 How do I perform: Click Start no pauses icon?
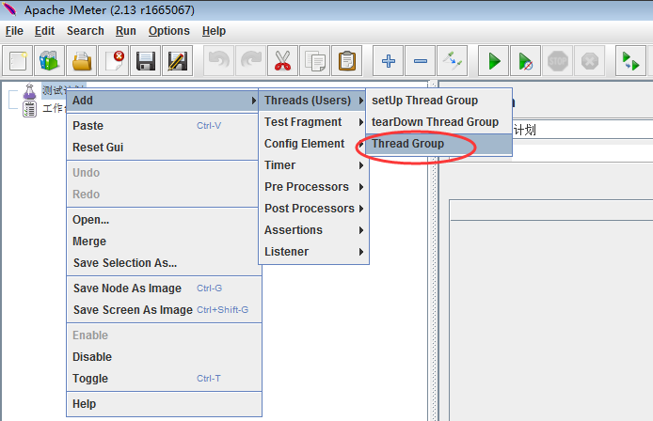pos(526,61)
